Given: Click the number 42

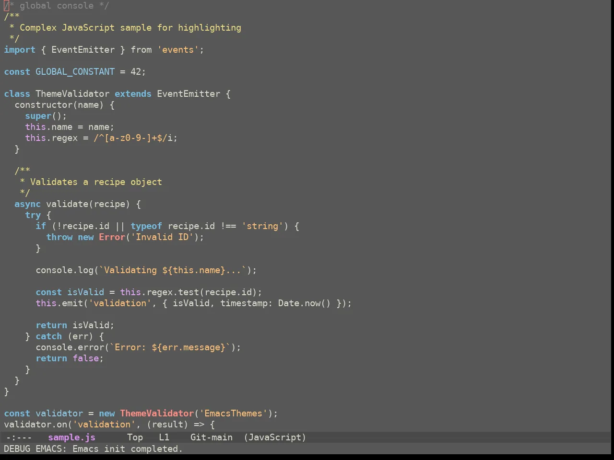Looking at the screenshot, I should [x=136, y=72].
